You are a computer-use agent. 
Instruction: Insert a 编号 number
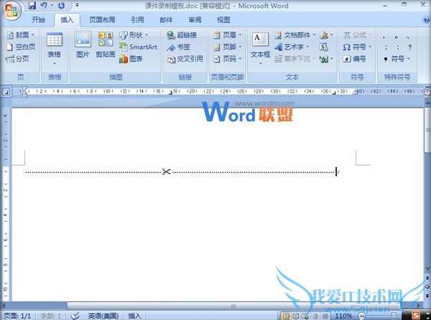coord(355,58)
